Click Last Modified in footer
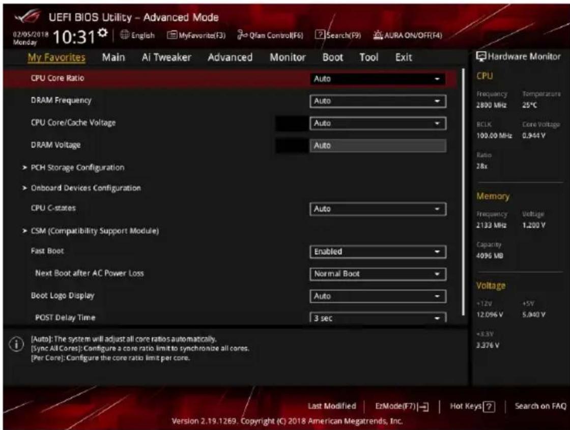 (x=332, y=406)
